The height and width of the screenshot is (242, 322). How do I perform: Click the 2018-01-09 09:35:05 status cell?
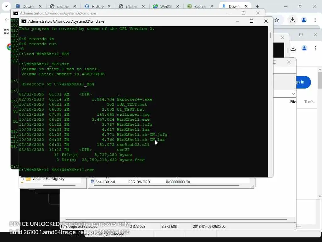pos(209,227)
